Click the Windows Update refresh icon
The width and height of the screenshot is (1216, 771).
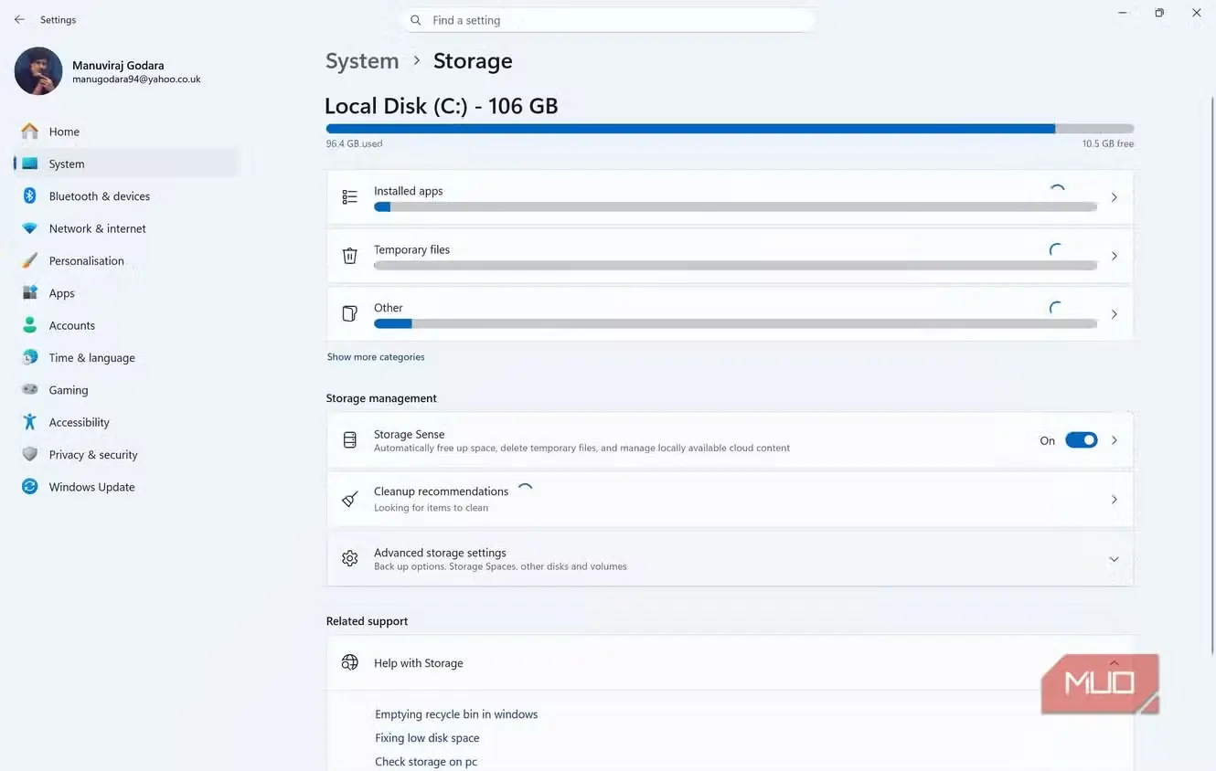30,487
